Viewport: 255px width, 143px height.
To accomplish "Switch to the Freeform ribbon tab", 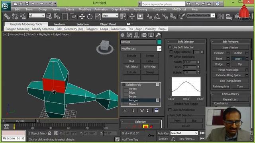I will (x=59, y=24).
